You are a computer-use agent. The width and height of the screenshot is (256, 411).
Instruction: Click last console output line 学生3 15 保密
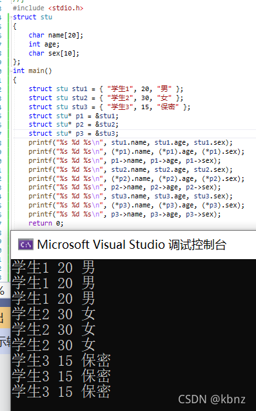pos(61,392)
